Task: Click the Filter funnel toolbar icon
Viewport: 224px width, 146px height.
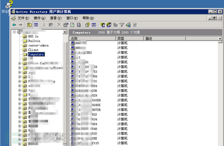Action: (x=122, y=25)
